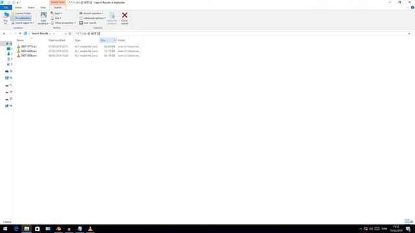Open the Windows Start menu

coord(5,228)
